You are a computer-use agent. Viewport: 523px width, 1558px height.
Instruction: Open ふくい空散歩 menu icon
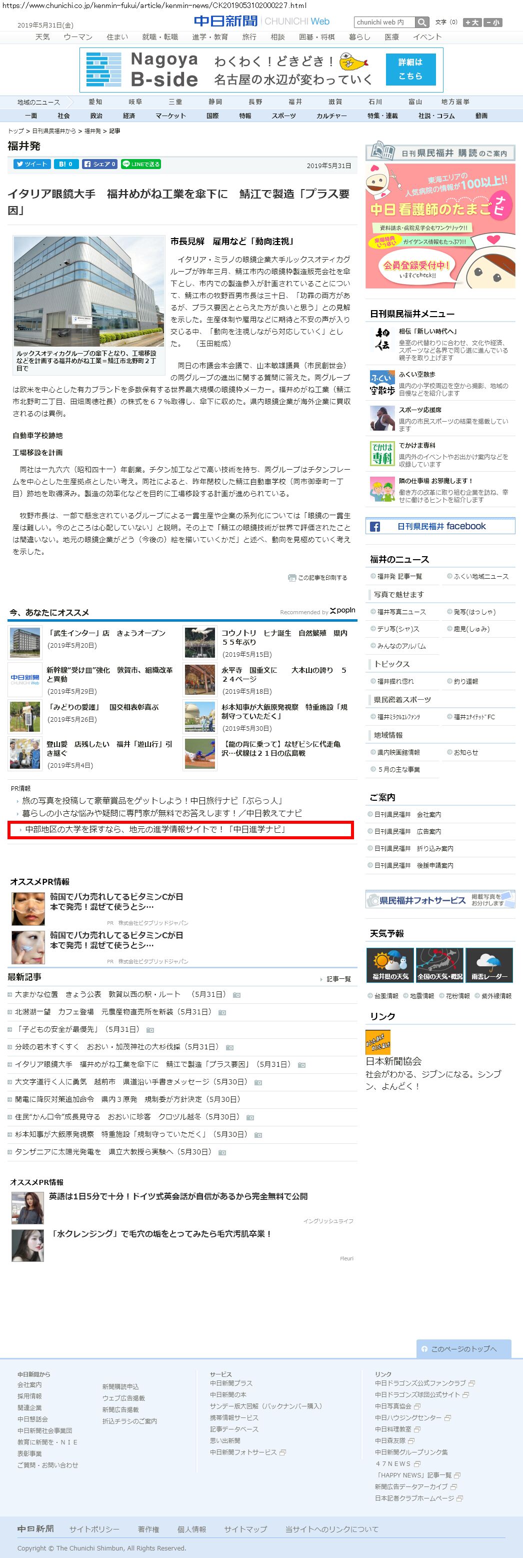381,383
